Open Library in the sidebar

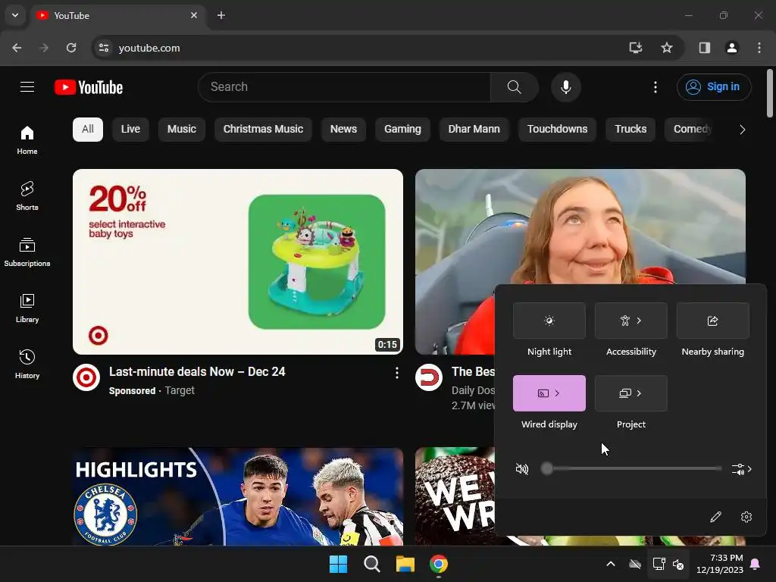click(x=27, y=308)
